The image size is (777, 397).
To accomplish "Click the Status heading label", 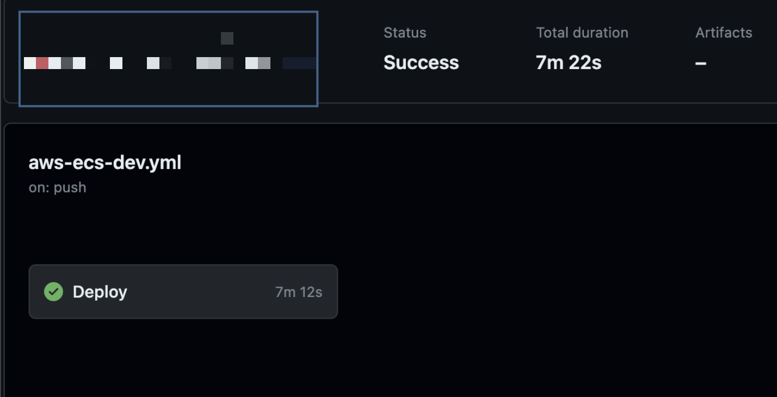I will [x=404, y=33].
